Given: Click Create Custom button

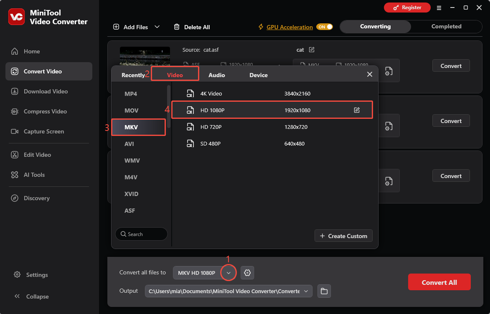Looking at the screenshot, I should coord(343,236).
